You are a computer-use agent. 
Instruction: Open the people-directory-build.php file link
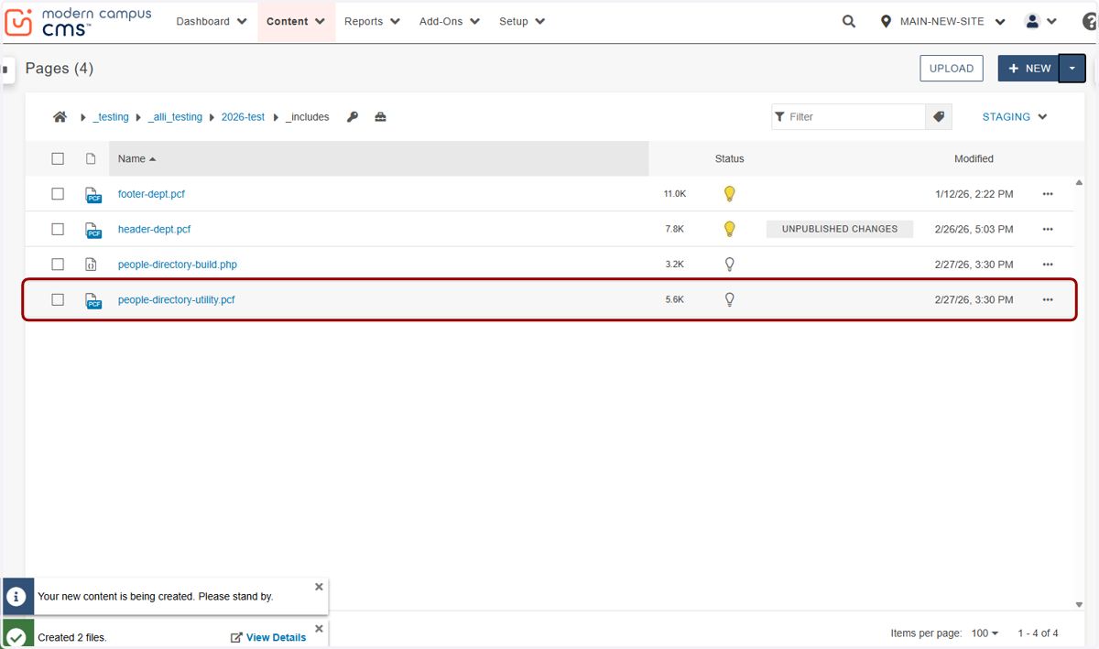coord(178,265)
